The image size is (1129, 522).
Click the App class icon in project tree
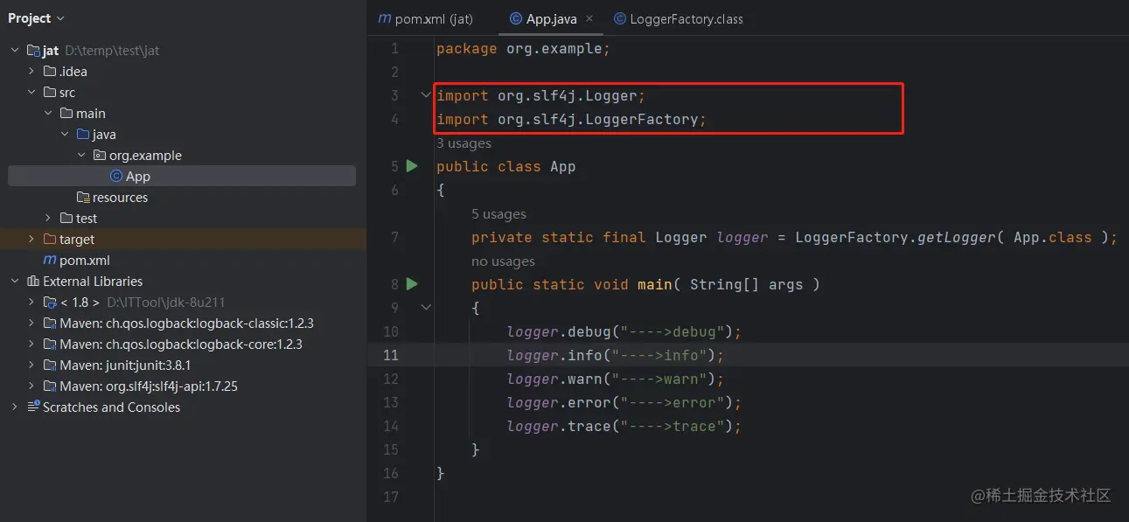[x=115, y=177]
